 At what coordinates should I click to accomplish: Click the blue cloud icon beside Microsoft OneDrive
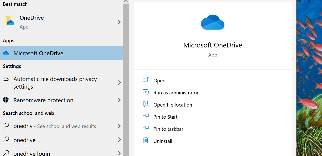coord(6,53)
